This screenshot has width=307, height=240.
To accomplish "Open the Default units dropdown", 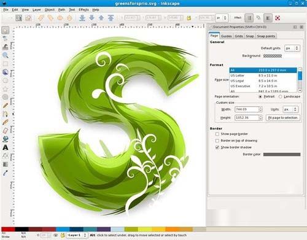I will [292, 48].
